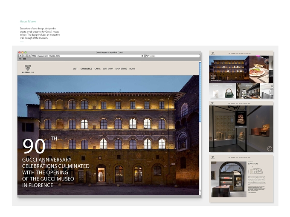
Task: Open the VISIT menu item
Action: click(75, 69)
